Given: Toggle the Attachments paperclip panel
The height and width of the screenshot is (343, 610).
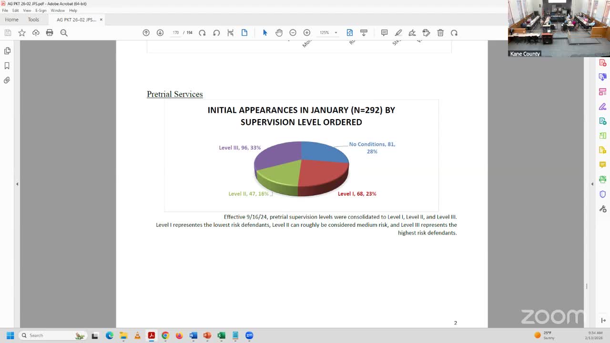Looking at the screenshot, I should 7,81.
